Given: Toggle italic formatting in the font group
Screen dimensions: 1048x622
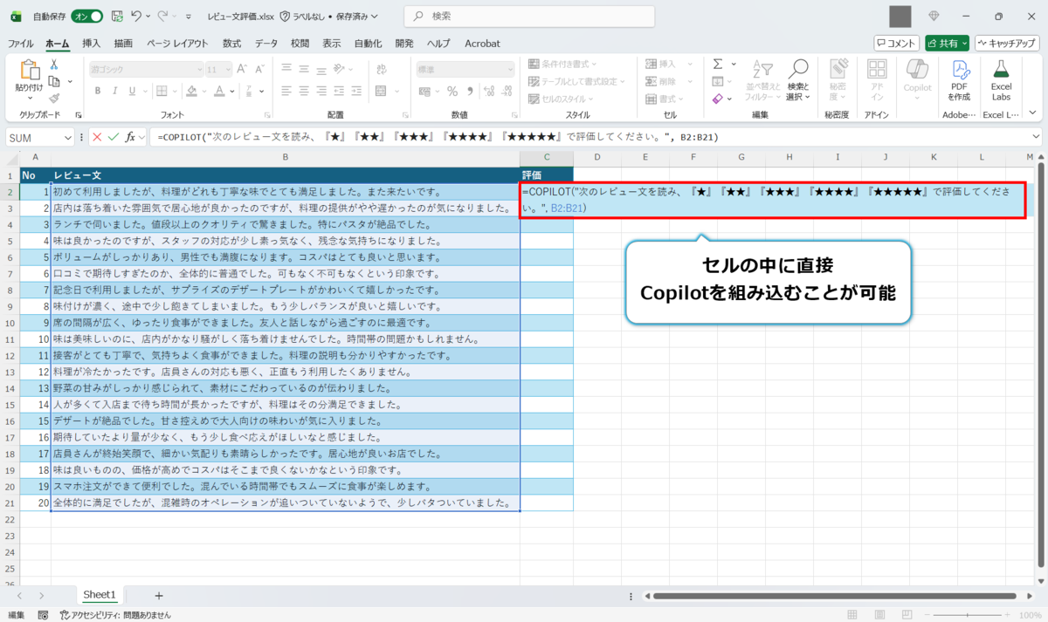Looking at the screenshot, I should point(115,91).
